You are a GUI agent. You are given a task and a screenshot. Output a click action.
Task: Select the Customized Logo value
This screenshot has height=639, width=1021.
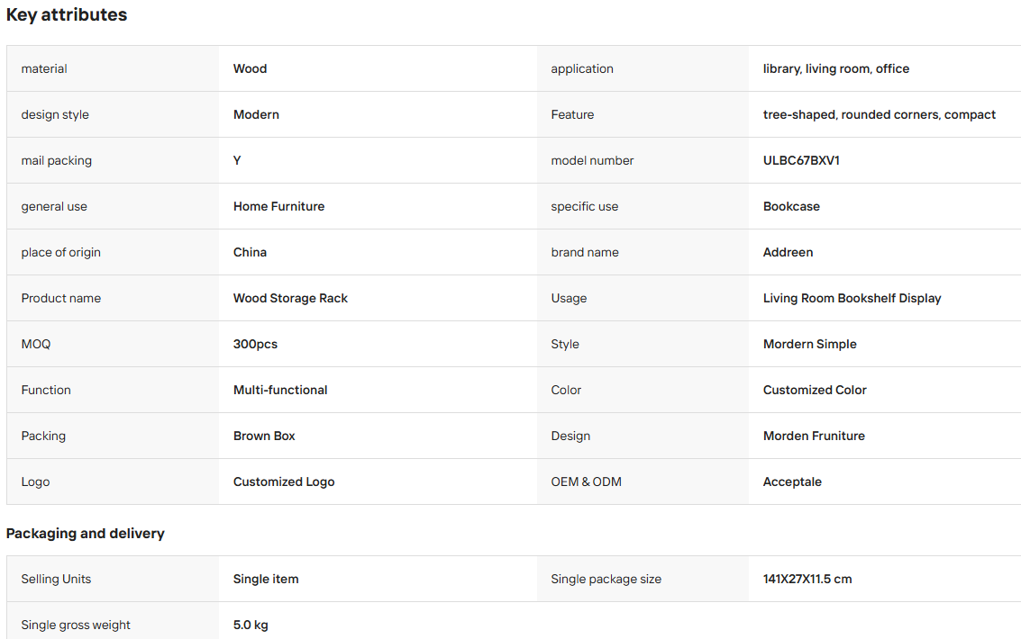pyautogui.click(x=284, y=481)
